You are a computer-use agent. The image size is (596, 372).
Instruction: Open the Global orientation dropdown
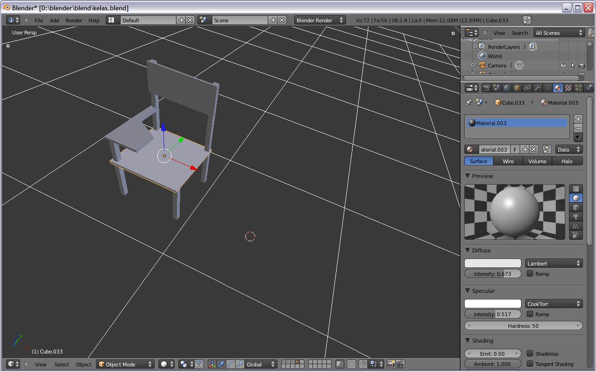coord(261,364)
